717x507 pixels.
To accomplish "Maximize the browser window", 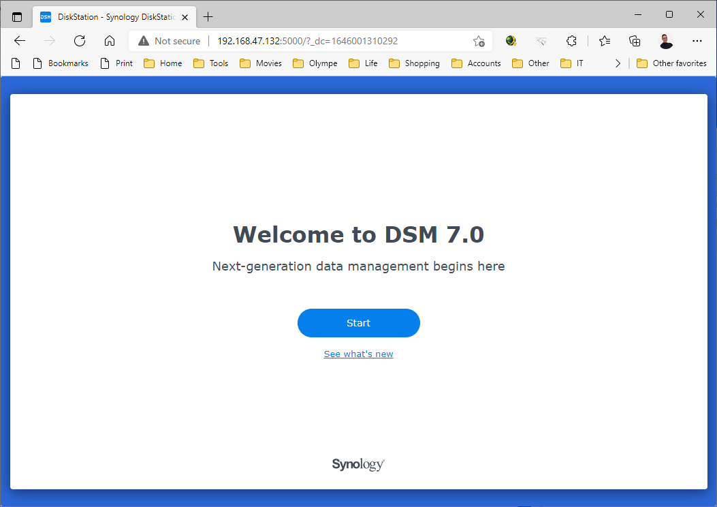I will pyautogui.click(x=669, y=14).
